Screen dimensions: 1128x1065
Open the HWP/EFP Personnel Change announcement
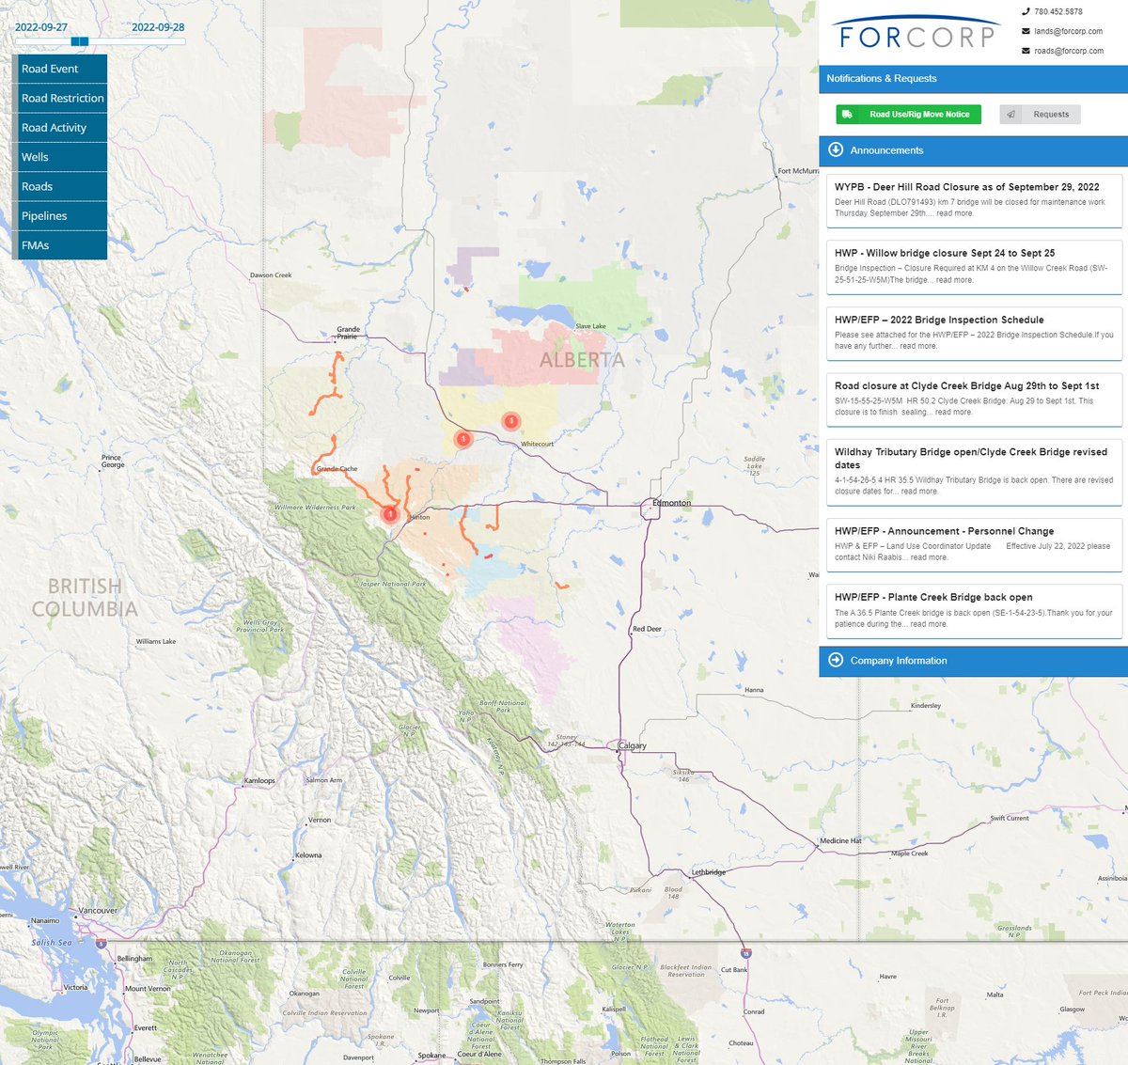pyautogui.click(x=974, y=544)
